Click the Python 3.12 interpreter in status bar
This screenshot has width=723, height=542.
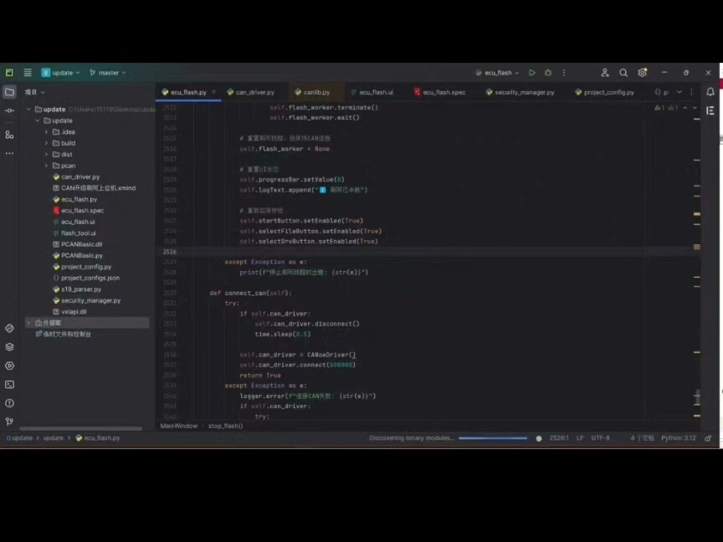pyautogui.click(x=678, y=437)
